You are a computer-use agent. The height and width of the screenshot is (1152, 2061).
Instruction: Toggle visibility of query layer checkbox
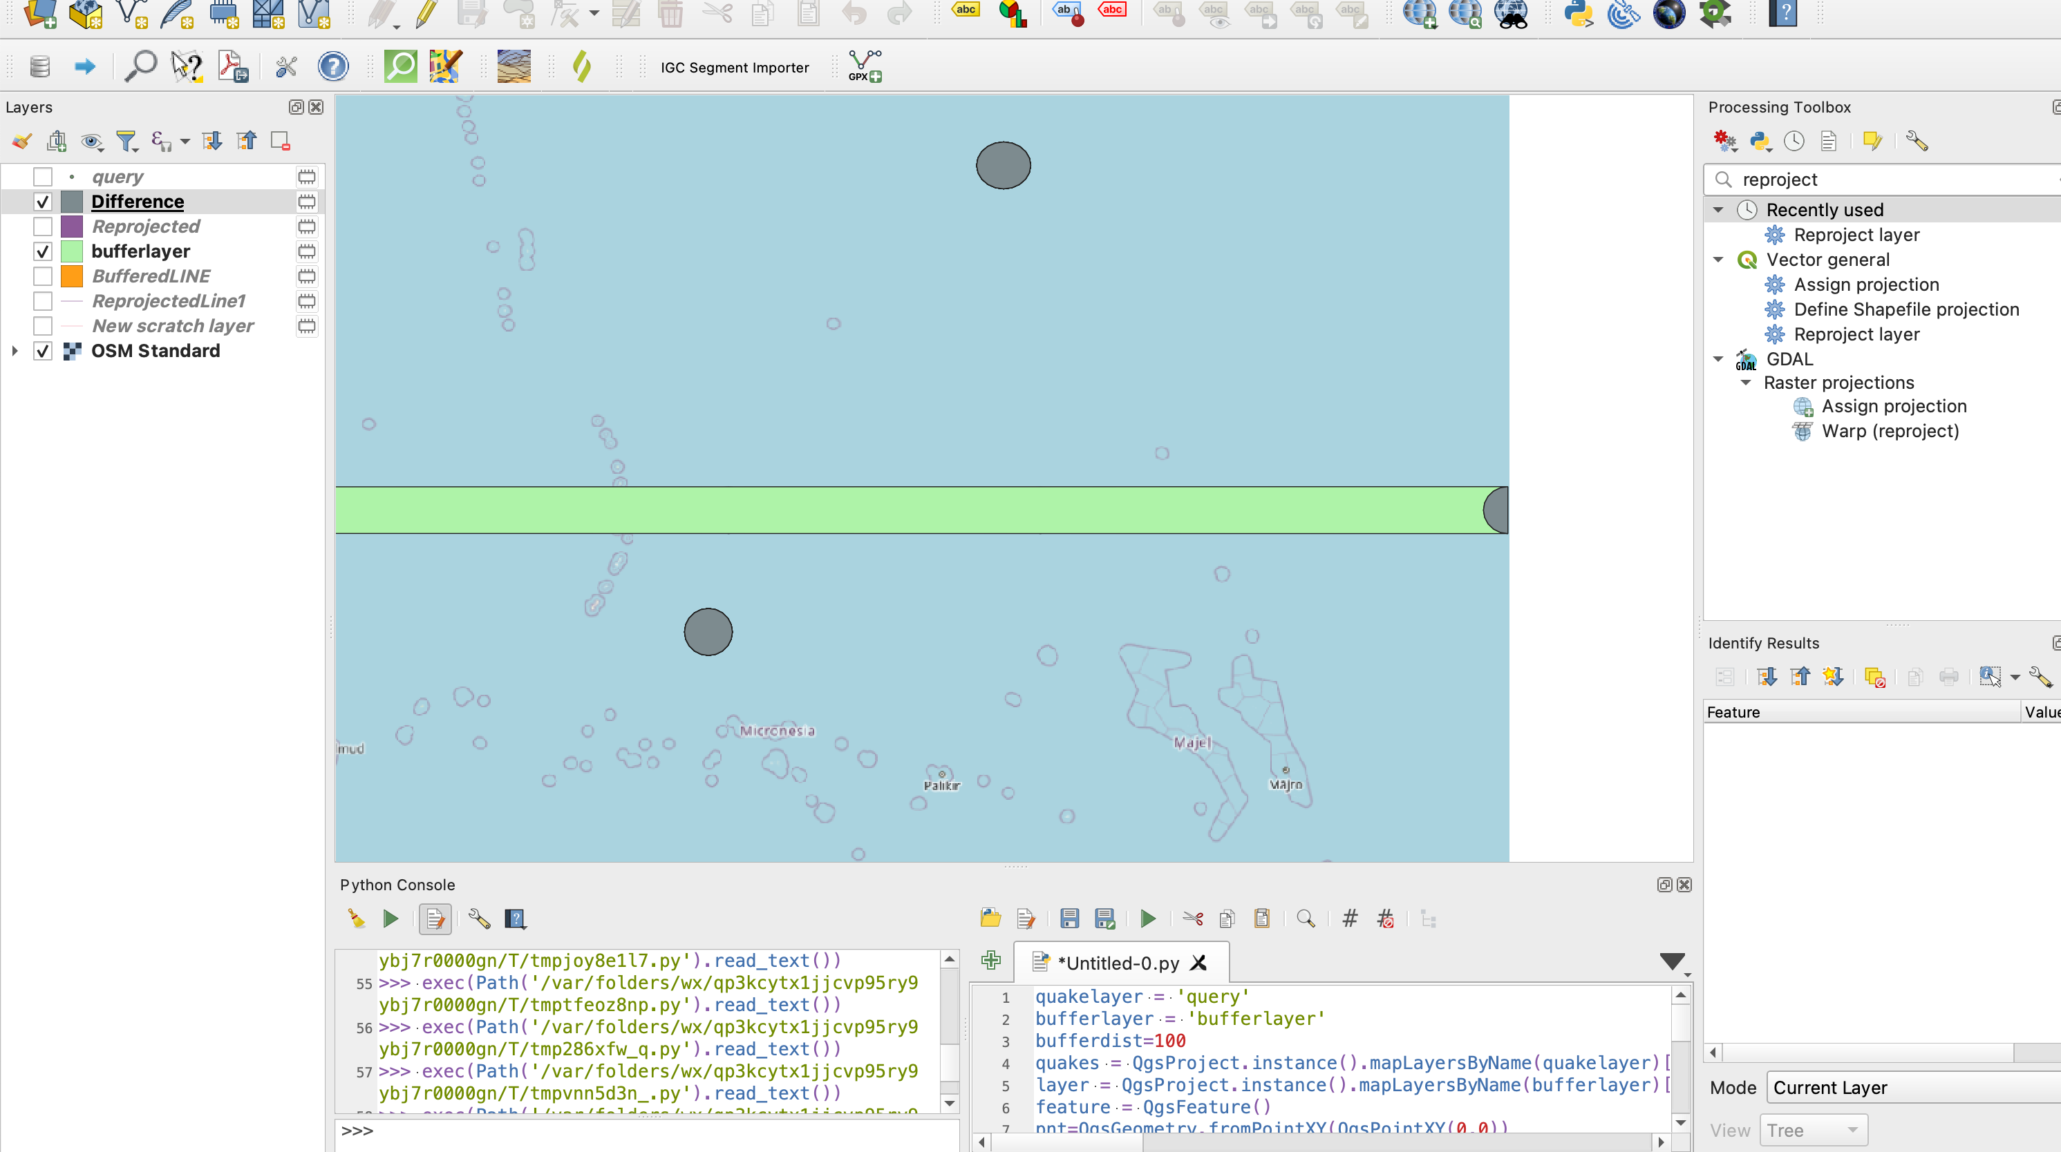point(42,177)
